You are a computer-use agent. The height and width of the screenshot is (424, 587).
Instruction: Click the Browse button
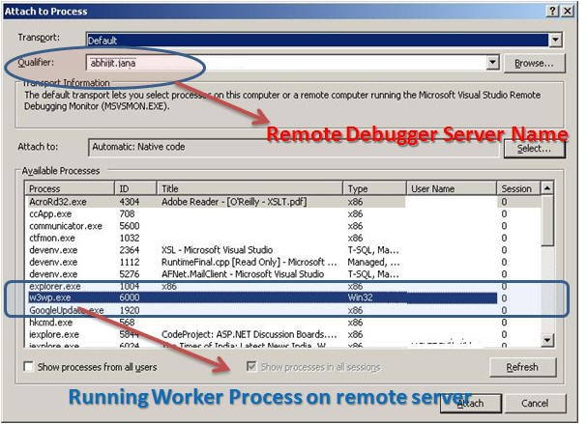click(x=534, y=63)
